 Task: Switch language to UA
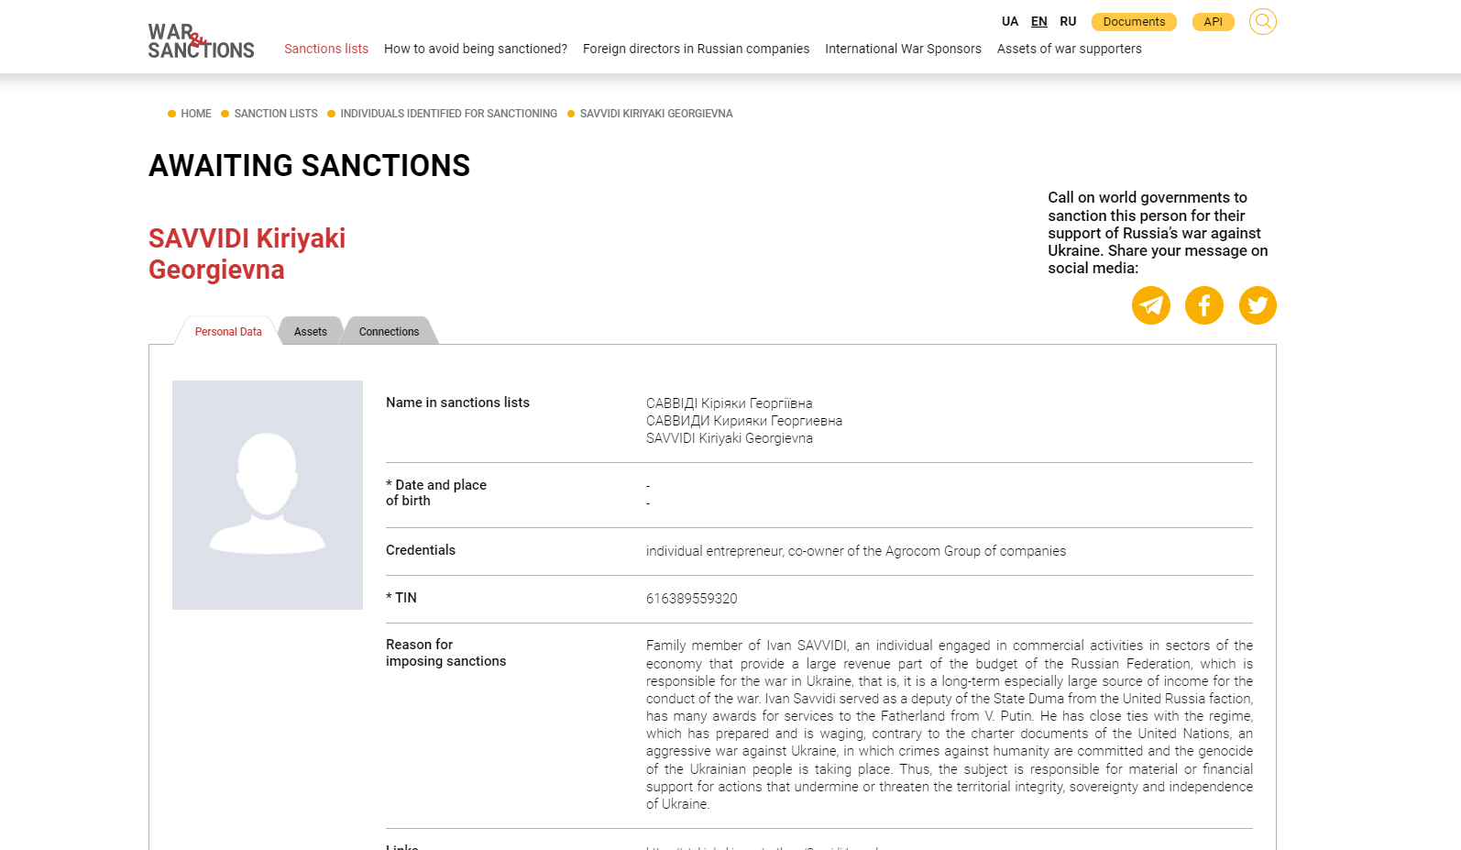(1010, 21)
